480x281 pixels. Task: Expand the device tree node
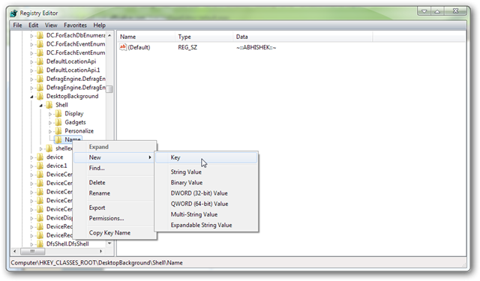pos(31,157)
